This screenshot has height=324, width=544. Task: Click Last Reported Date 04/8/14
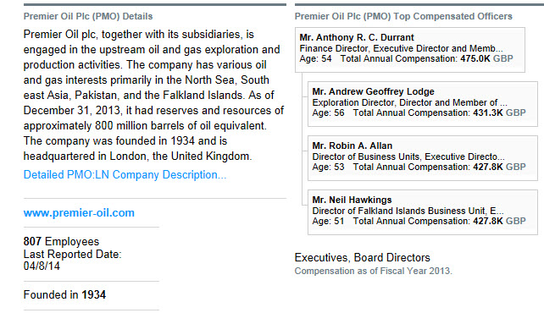[x=72, y=261]
